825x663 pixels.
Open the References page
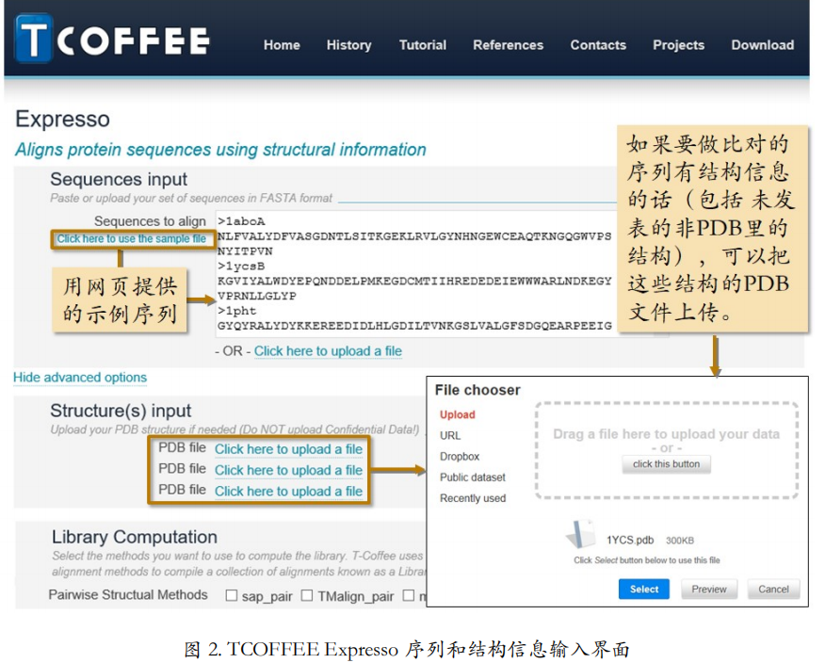[x=508, y=45]
